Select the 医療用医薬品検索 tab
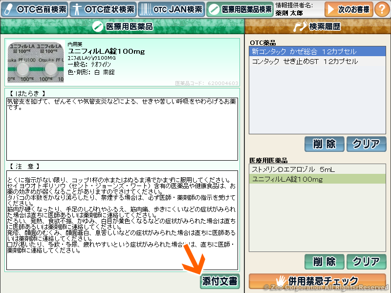391x293 pixels. coord(240,9)
